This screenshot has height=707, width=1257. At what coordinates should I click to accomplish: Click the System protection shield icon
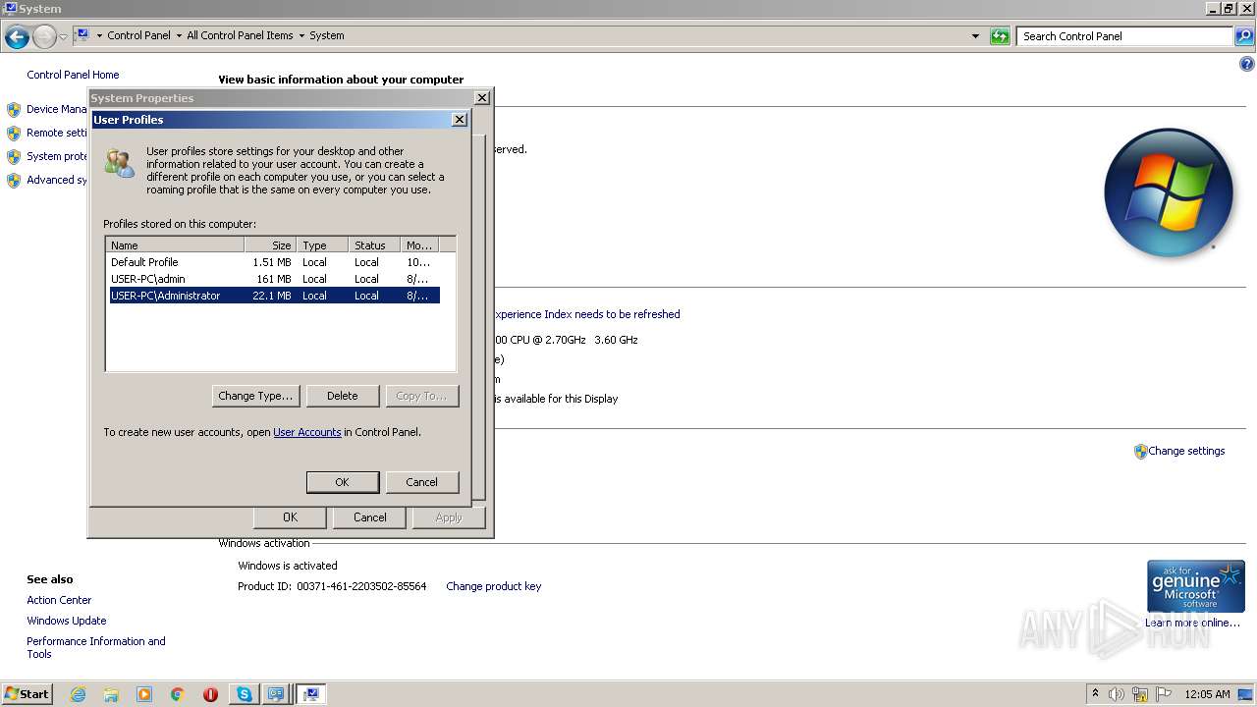[x=14, y=157]
